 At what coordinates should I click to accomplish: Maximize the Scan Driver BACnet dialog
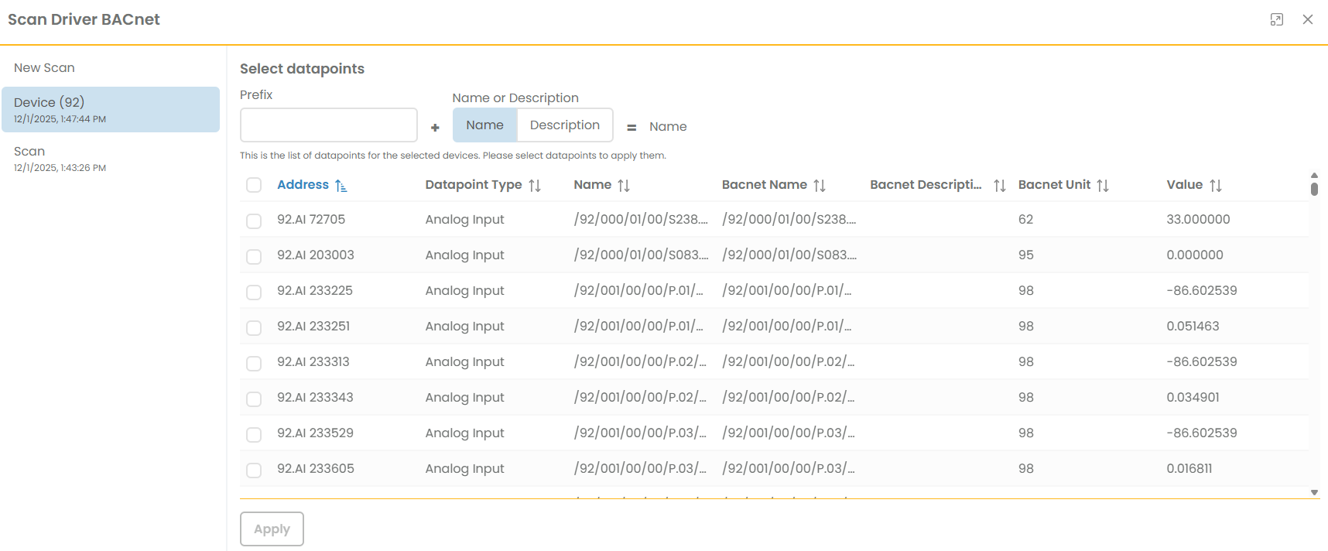point(1277,19)
